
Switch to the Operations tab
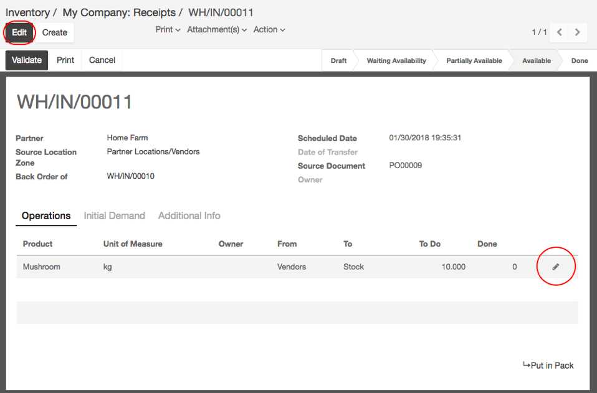coord(46,215)
